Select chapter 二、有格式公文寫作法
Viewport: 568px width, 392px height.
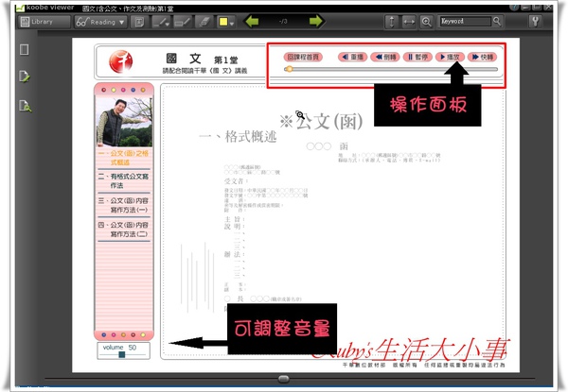click(123, 181)
